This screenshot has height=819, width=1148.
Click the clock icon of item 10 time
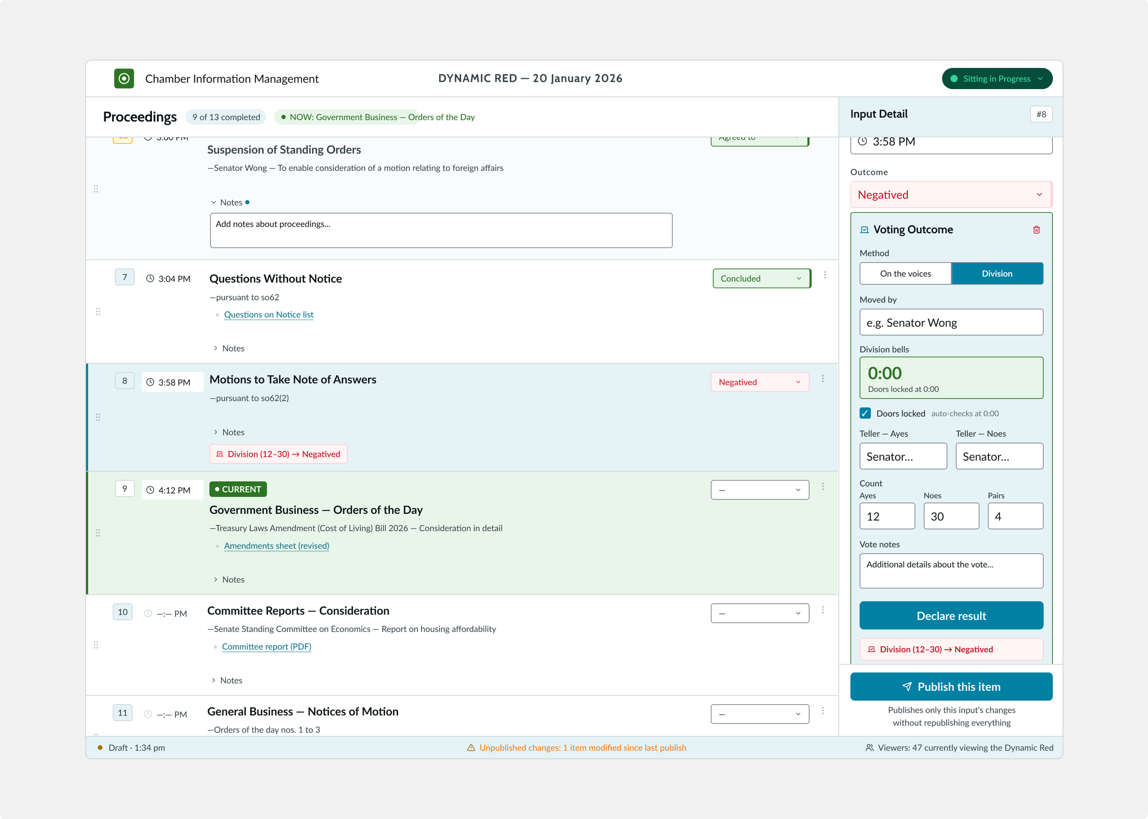coord(148,613)
